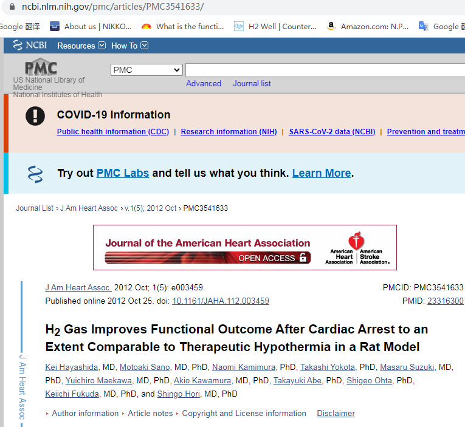Open the Amazon bookmark icon

pos(331,26)
